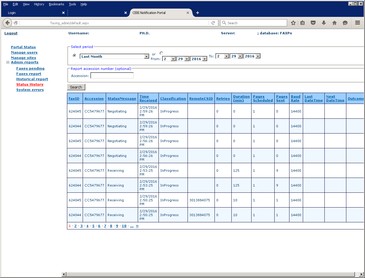Open the Firefox hamburger menu
Screen dimensions: 365x278
(358, 23)
